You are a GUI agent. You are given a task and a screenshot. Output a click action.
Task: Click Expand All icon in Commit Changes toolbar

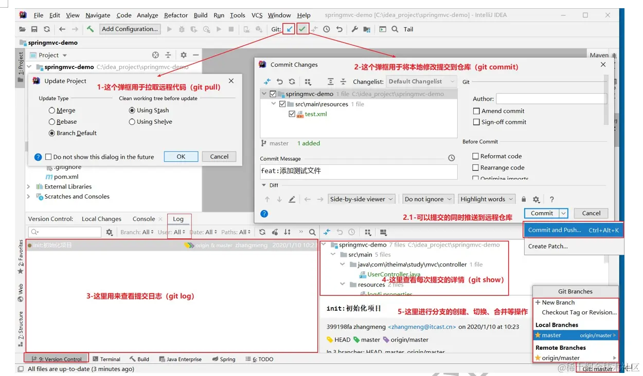point(331,82)
